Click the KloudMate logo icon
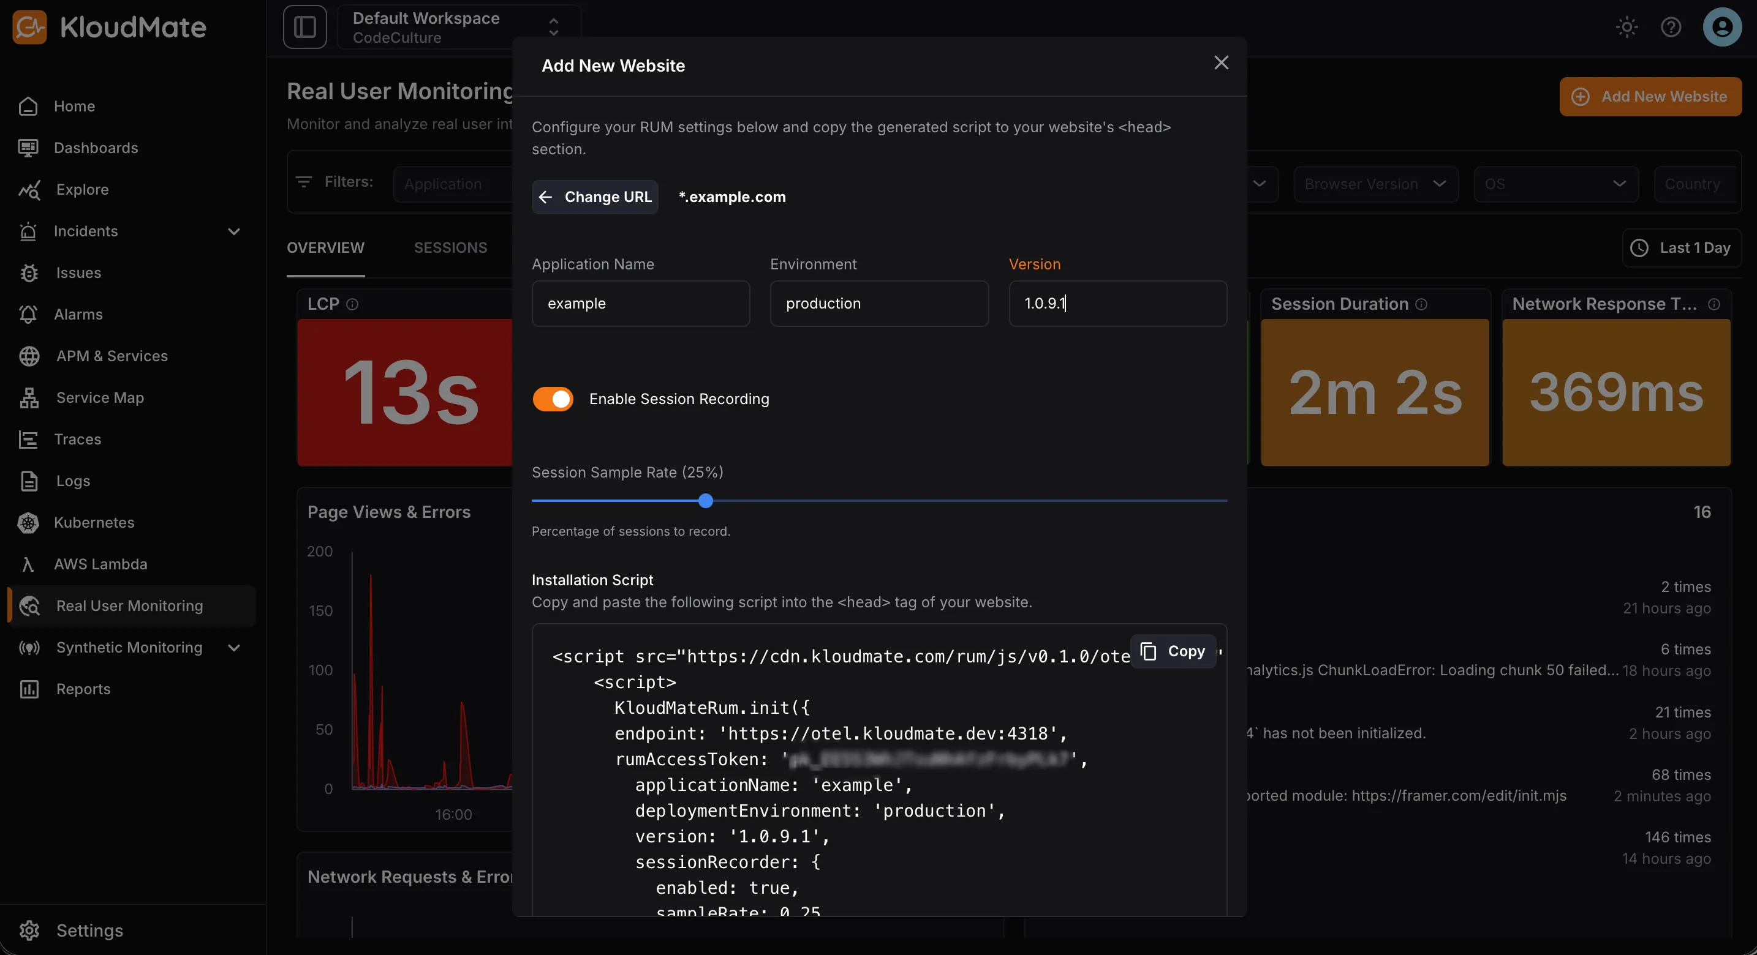The width and height of the screenshot is (1757, 955). [x=29, y=28]
